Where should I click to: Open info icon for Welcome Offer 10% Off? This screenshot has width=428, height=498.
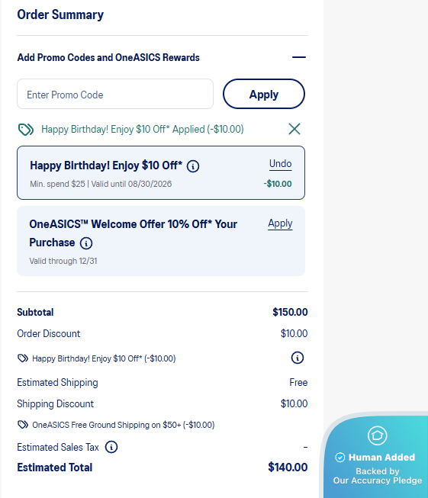pos(86,243)
